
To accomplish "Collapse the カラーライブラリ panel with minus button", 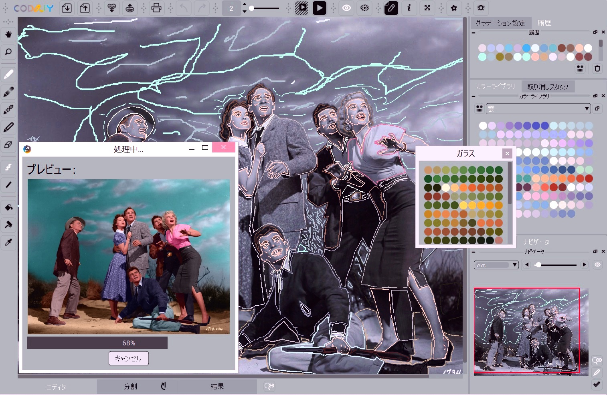I will (473, 96).
